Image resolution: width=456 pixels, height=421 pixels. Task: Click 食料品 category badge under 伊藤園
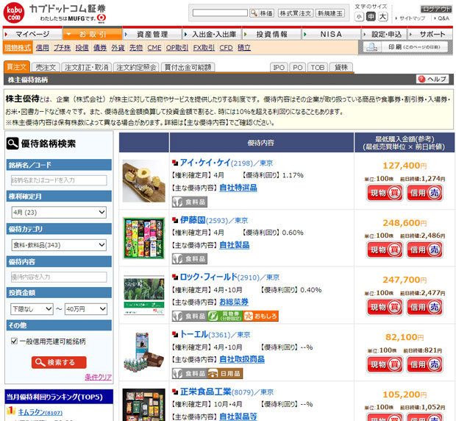click(x=189, y=259)
